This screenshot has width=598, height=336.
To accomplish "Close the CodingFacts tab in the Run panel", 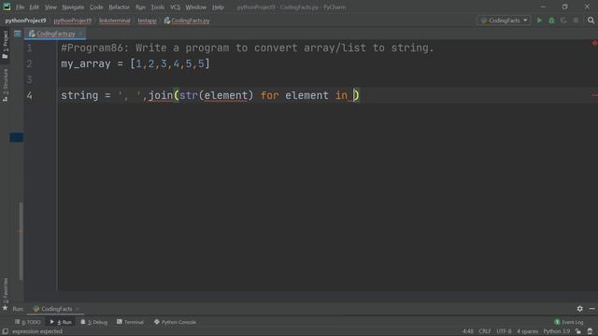I will [x=78, y=309].
